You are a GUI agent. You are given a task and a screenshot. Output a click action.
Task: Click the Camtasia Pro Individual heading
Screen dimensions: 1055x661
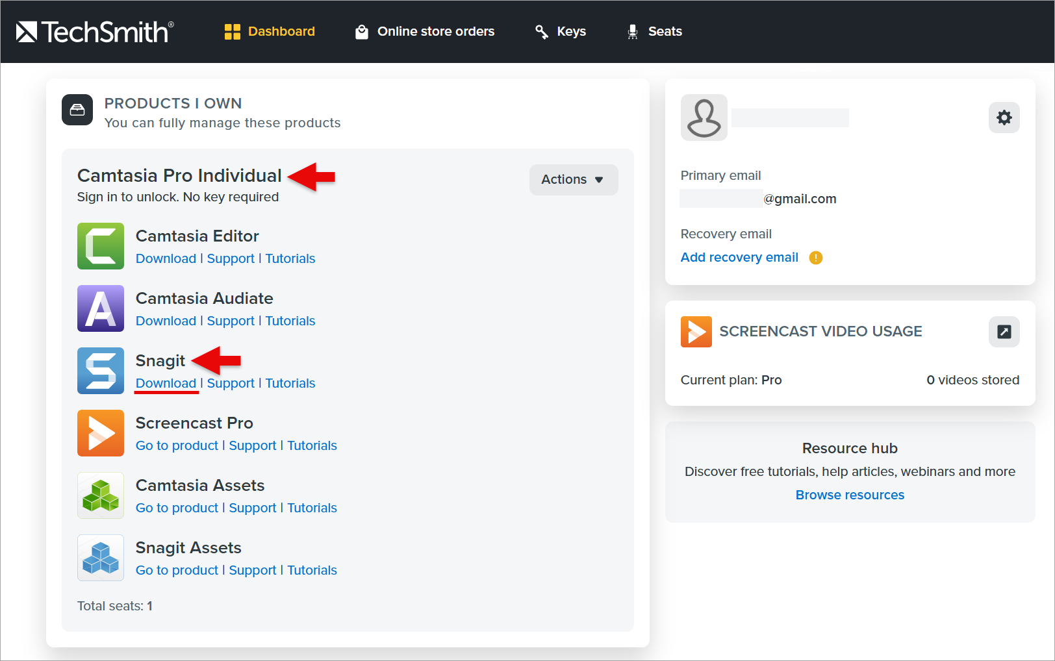pos(179,175)
